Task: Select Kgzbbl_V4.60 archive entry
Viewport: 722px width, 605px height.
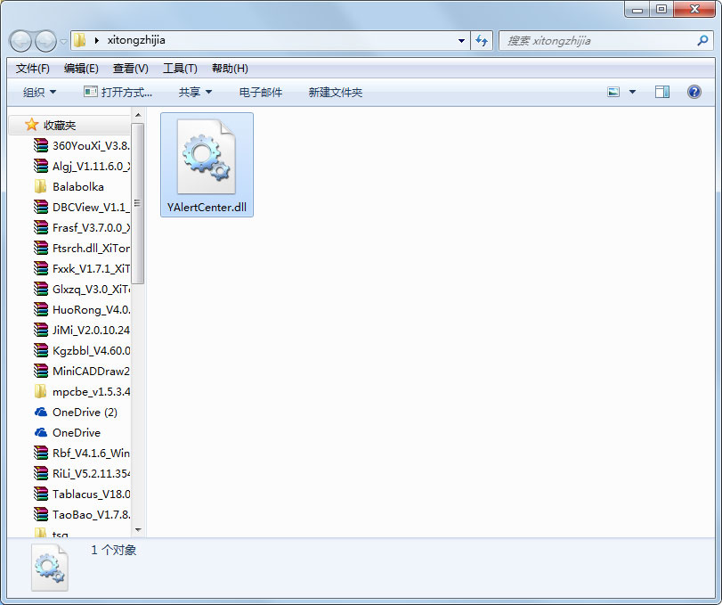Action: (81, 351)
